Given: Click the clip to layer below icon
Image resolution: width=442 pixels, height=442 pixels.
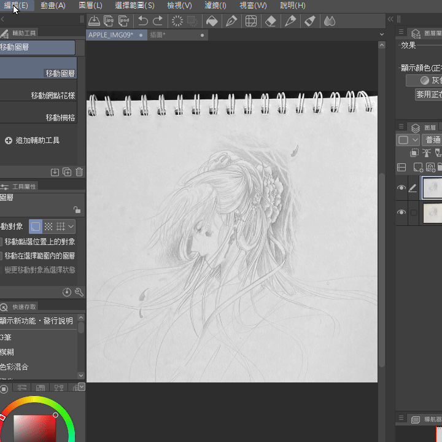Looking at the screenshot, I should (x=414, y=153).
